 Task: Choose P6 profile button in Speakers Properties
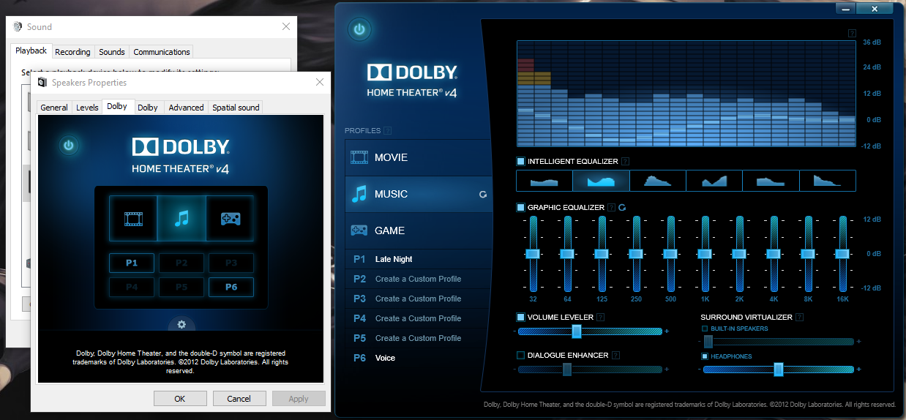[x=231, y=287]
